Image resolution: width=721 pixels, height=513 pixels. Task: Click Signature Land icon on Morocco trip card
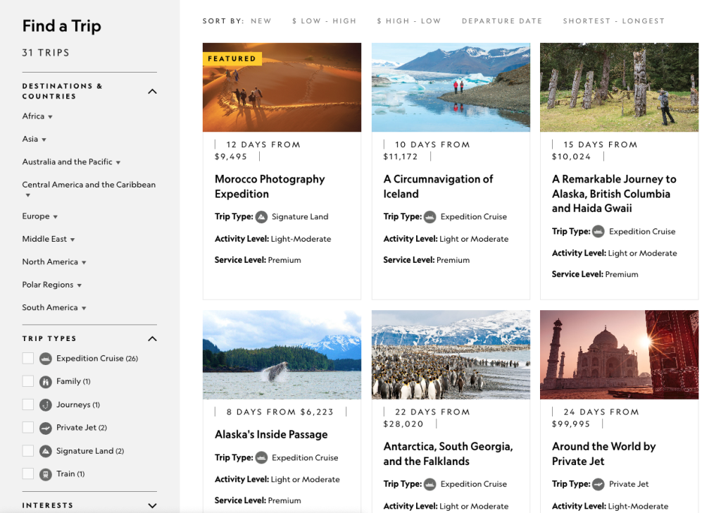[261, 217]
